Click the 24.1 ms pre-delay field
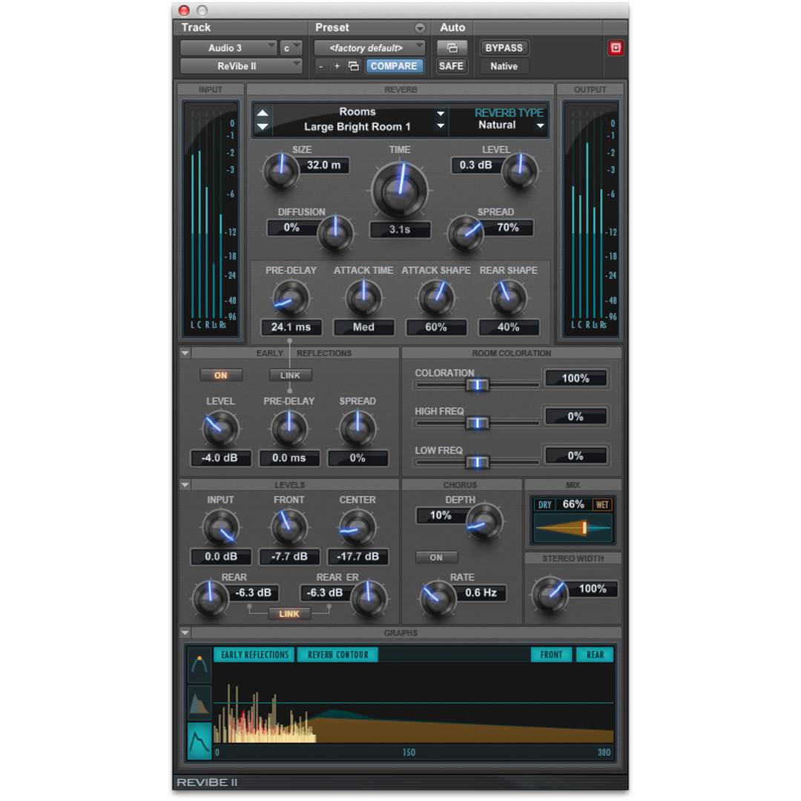Image resolution: width=801 pixels, height=801 pixels. 291,327
